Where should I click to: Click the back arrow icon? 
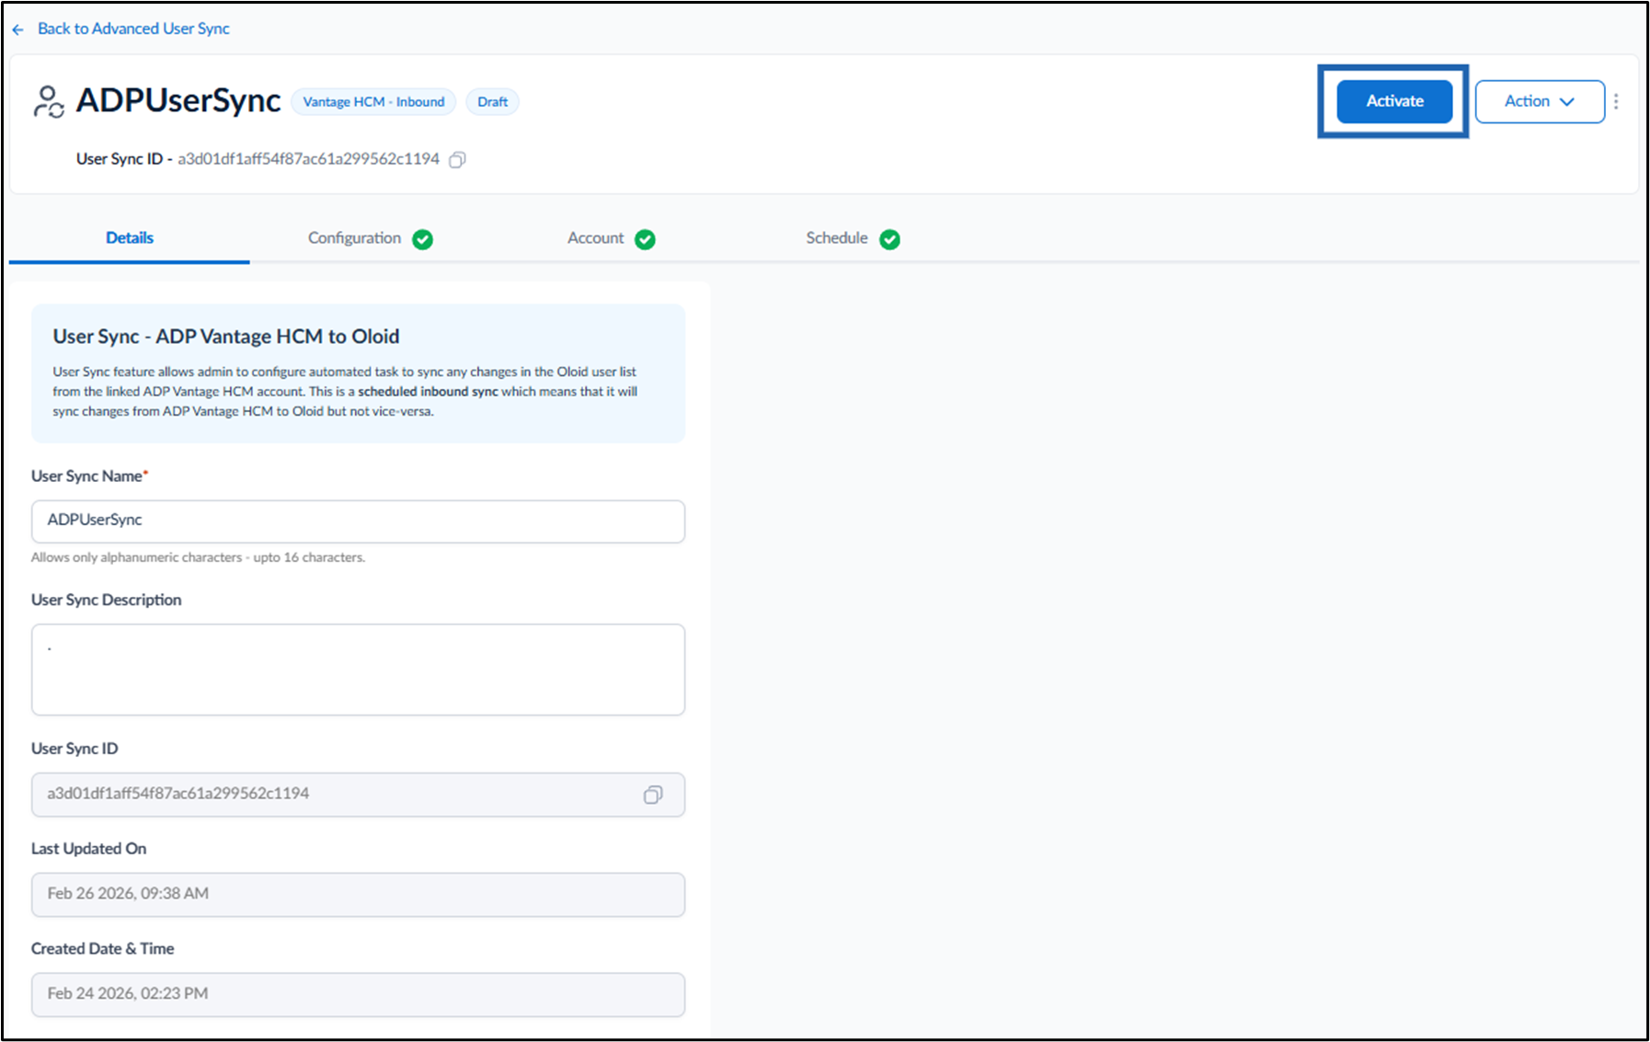click(x=17, y=29)
